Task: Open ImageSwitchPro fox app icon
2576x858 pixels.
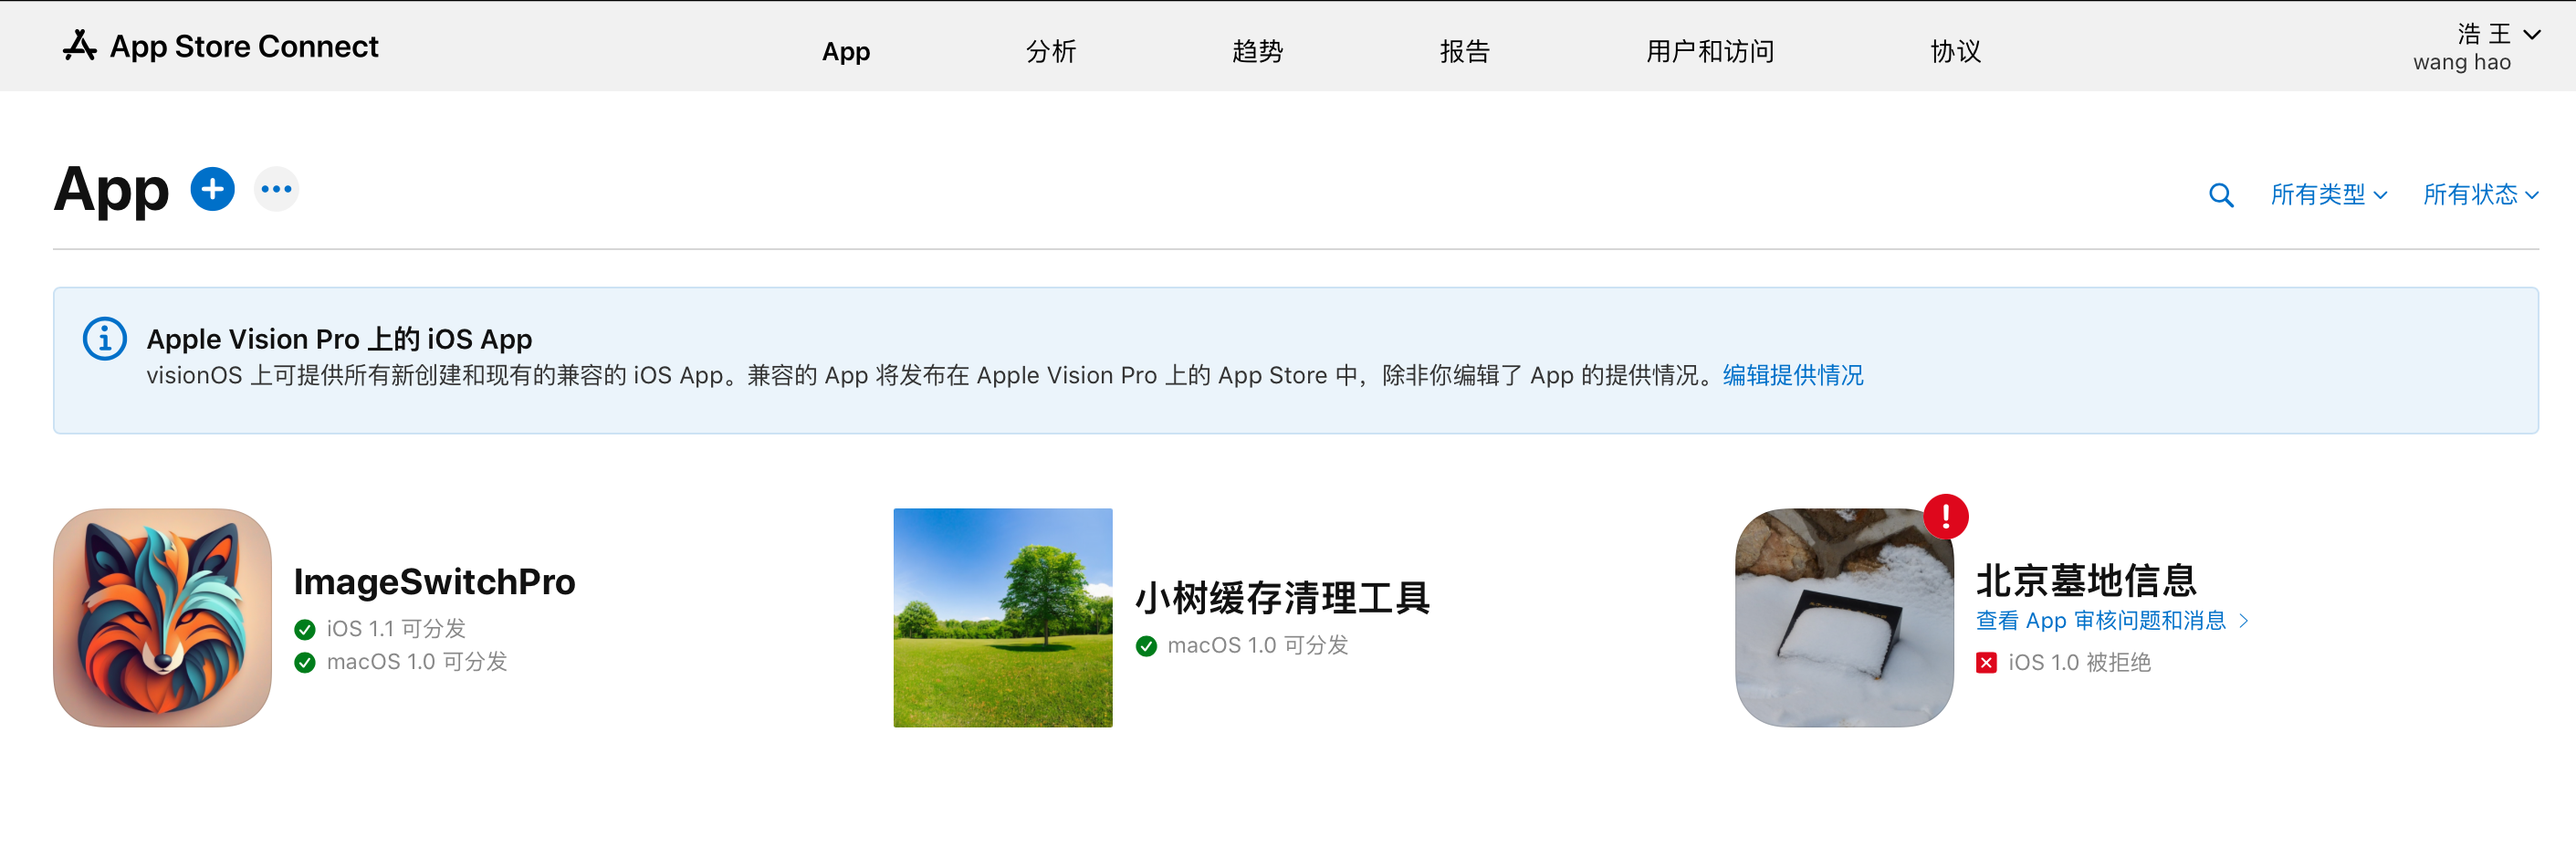Action: (x=162, y=618)
